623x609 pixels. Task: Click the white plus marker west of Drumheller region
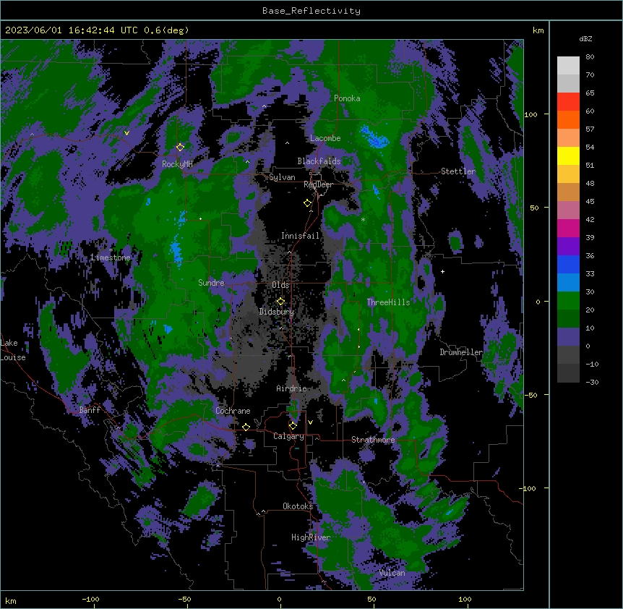pos(442,271)
